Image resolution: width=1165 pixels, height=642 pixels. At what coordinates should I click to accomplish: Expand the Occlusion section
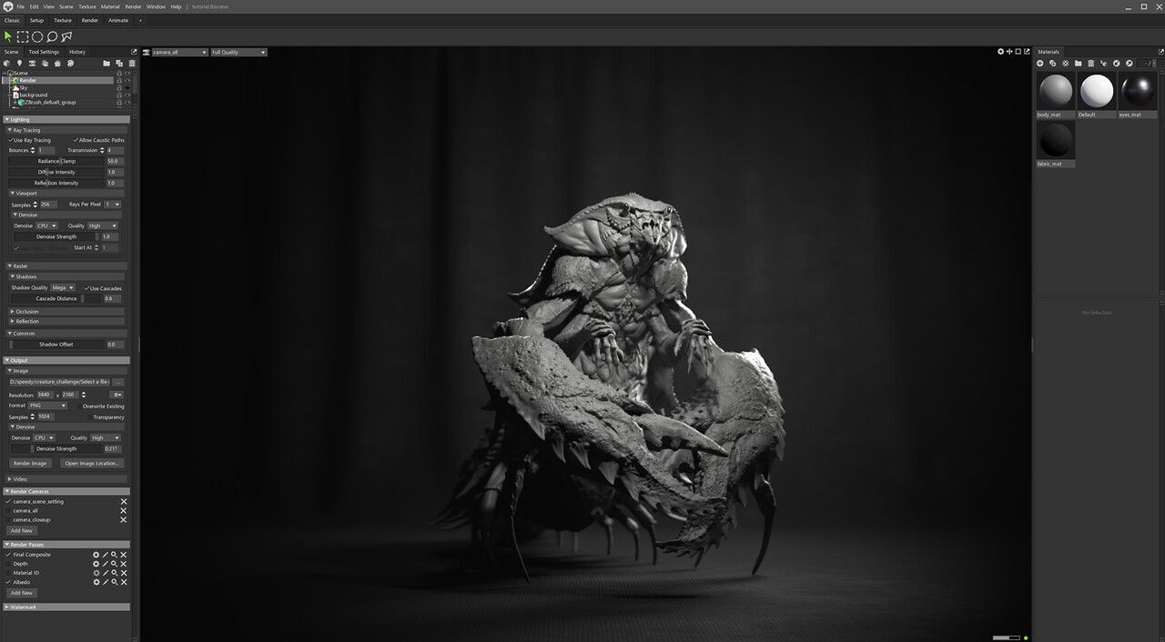coord(66,312)
